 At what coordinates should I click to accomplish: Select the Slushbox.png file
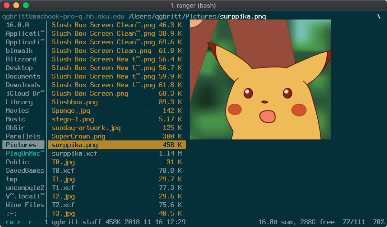click(x=117, y=102)
